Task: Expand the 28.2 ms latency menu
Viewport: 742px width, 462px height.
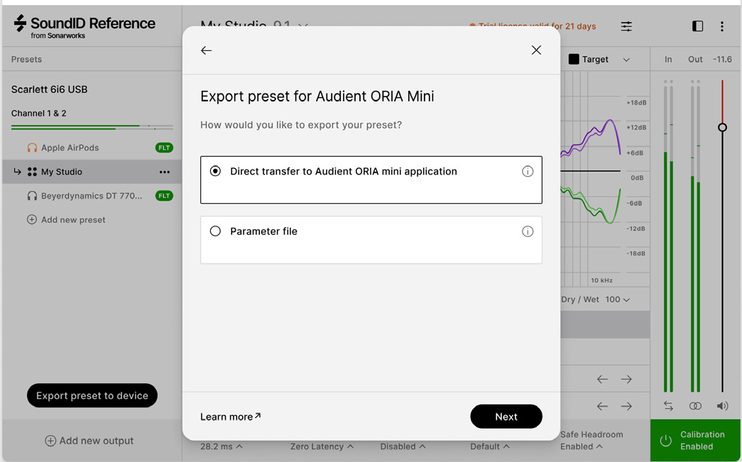Action: pos(222,446)
